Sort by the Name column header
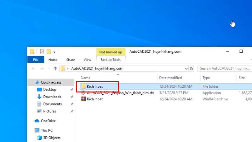Image resolution: width=252 pixels, height=142 pixels. pyautogui.click(x=85, y=78)
